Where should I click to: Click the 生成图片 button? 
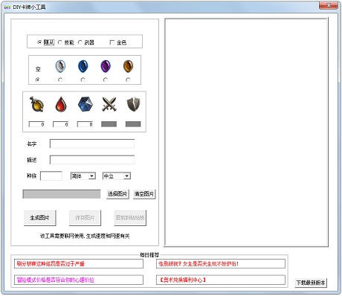coord(40,218)
